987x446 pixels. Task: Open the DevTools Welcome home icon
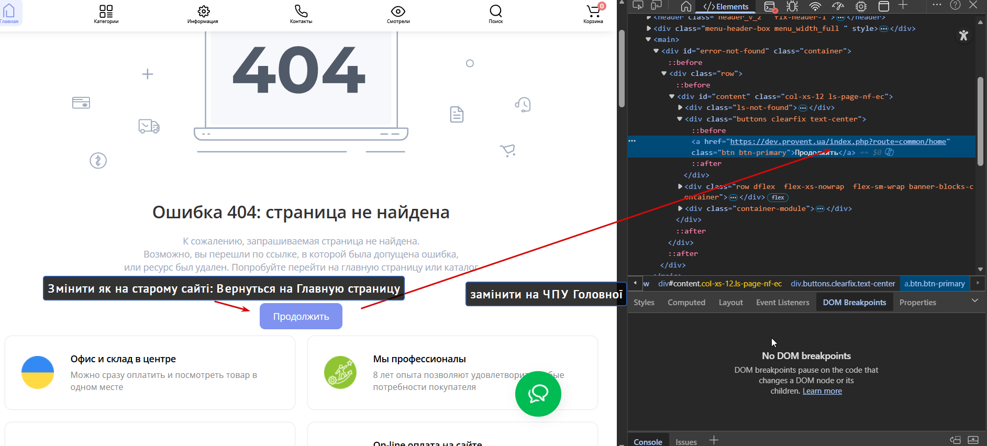(x=686, y=6)
